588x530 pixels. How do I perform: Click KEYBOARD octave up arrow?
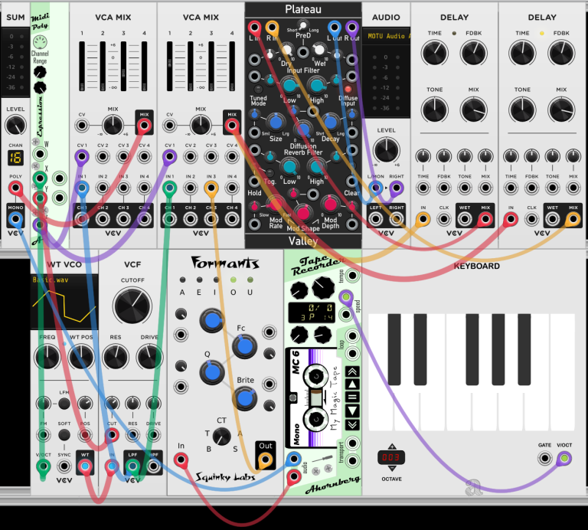pyautogui.click(x=392, y=447)
